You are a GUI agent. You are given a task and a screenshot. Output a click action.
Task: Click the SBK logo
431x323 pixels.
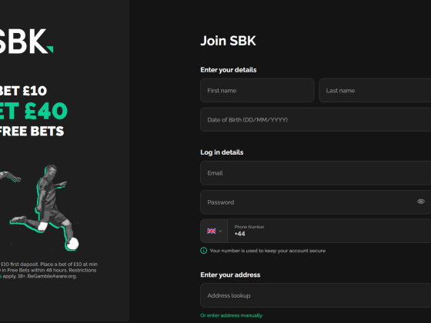click(26, 42)
